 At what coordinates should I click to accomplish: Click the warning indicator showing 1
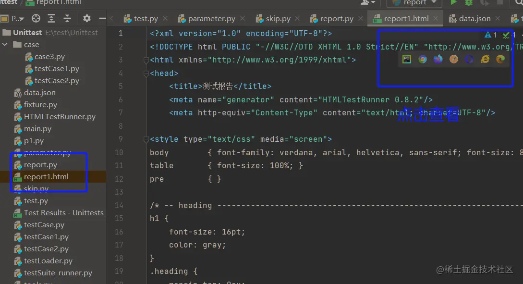click(491, 35)
